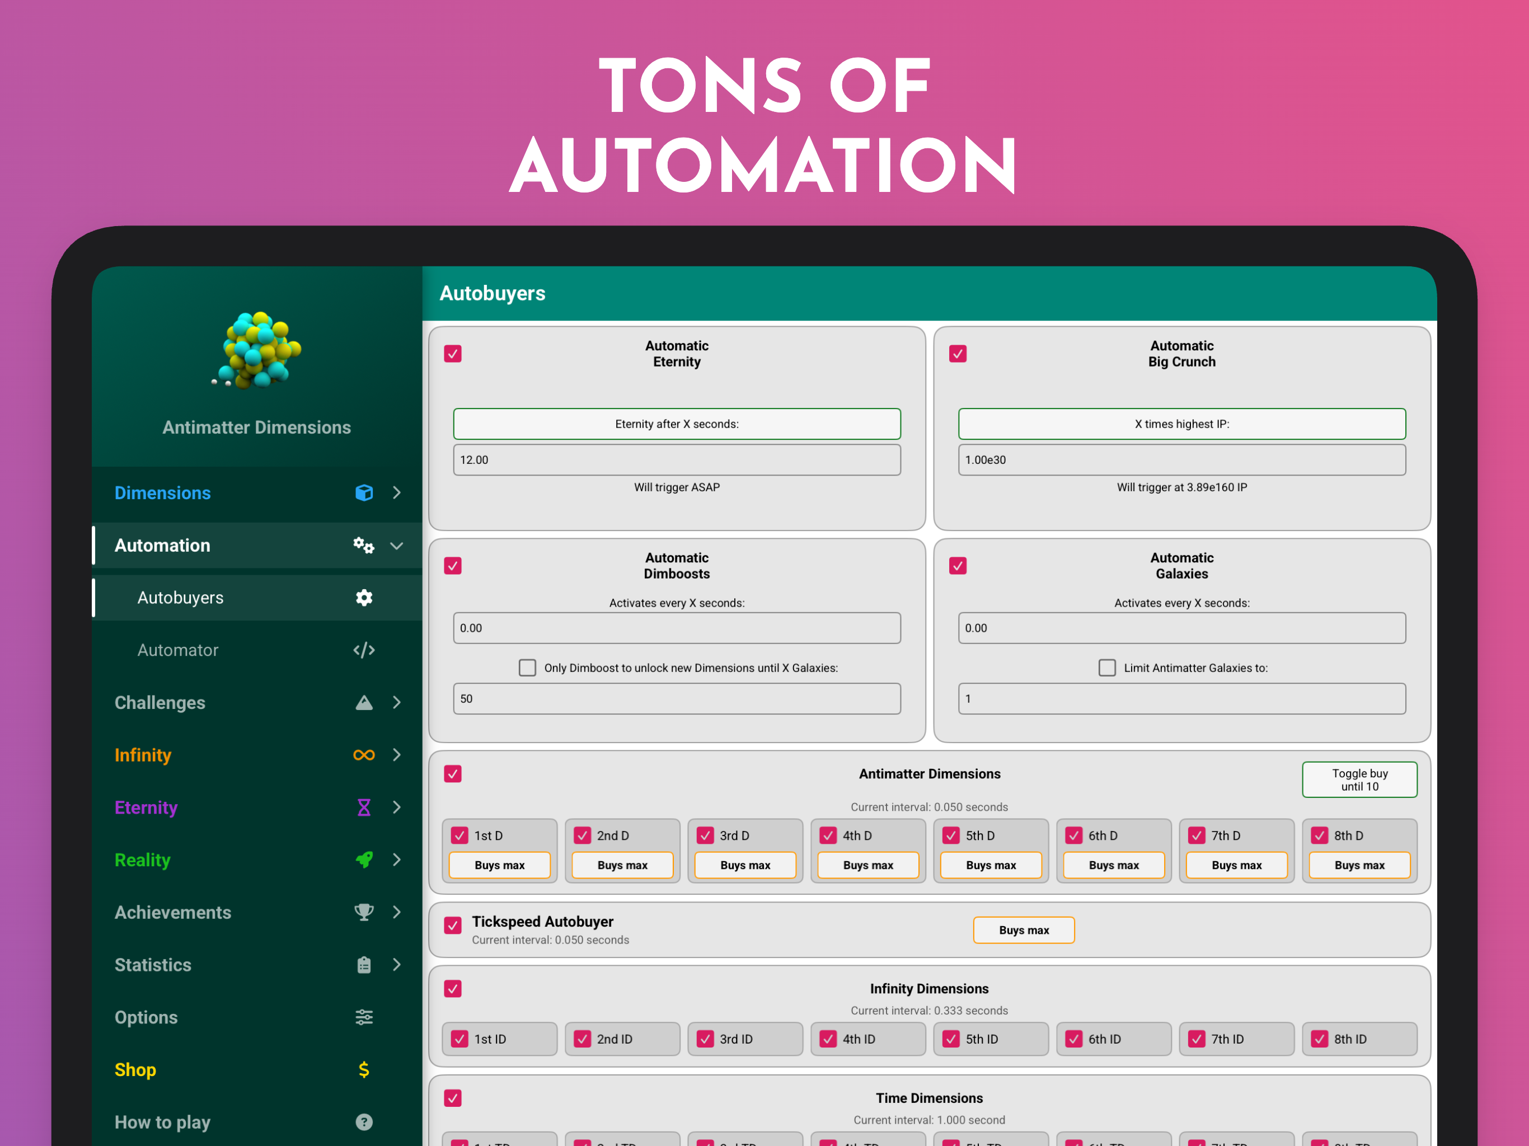Uncheck the 2nd ID autobuyer checkbox
This screenshot has width=1529, height=1146.
[583, 1039]
